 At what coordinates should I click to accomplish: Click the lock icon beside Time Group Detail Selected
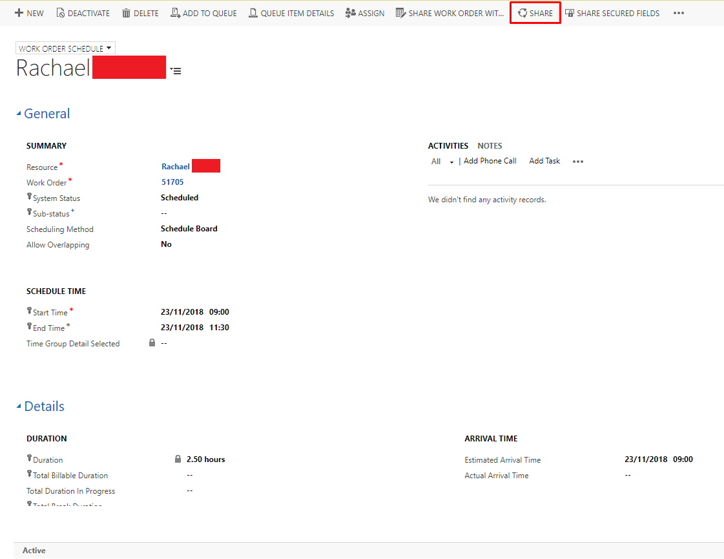(x=152, y=343)
